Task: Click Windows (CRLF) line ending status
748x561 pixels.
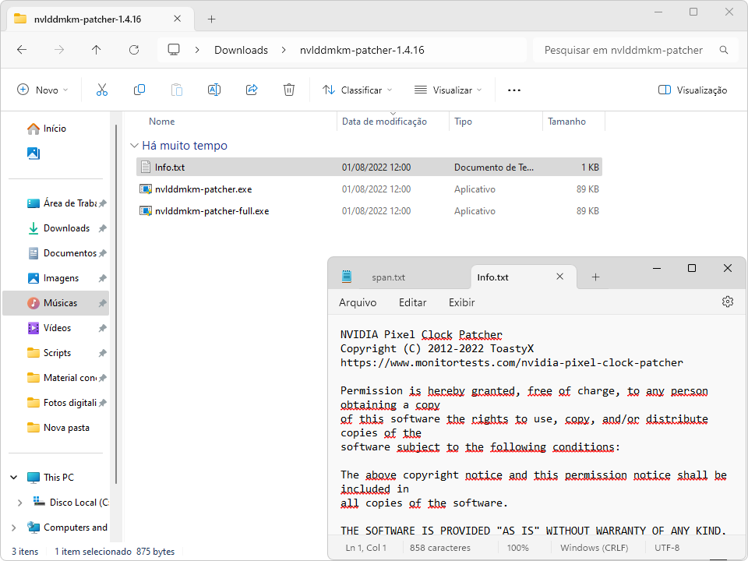Action: [x=594, y=548]
